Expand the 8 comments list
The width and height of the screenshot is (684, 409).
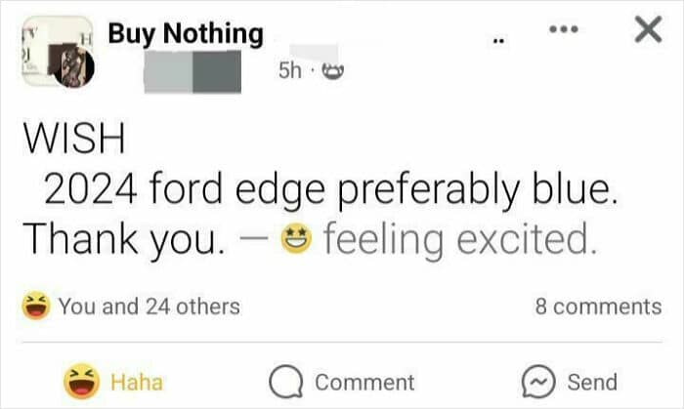[x=598, y=307]
